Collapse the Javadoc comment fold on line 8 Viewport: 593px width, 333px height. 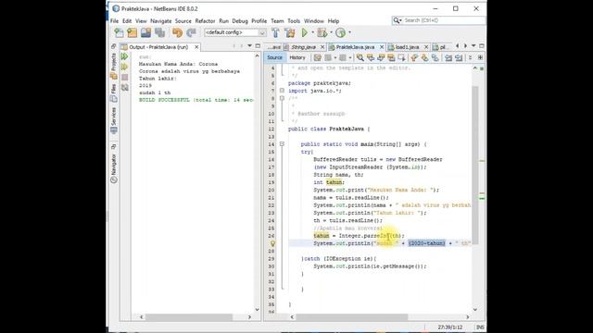point(282,98)
